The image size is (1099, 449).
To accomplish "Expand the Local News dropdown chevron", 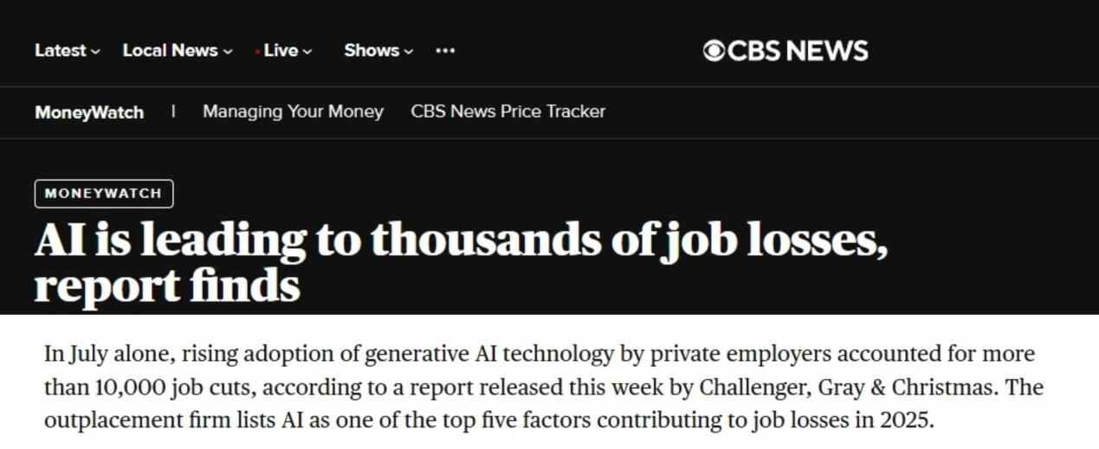I will [228, 52].
